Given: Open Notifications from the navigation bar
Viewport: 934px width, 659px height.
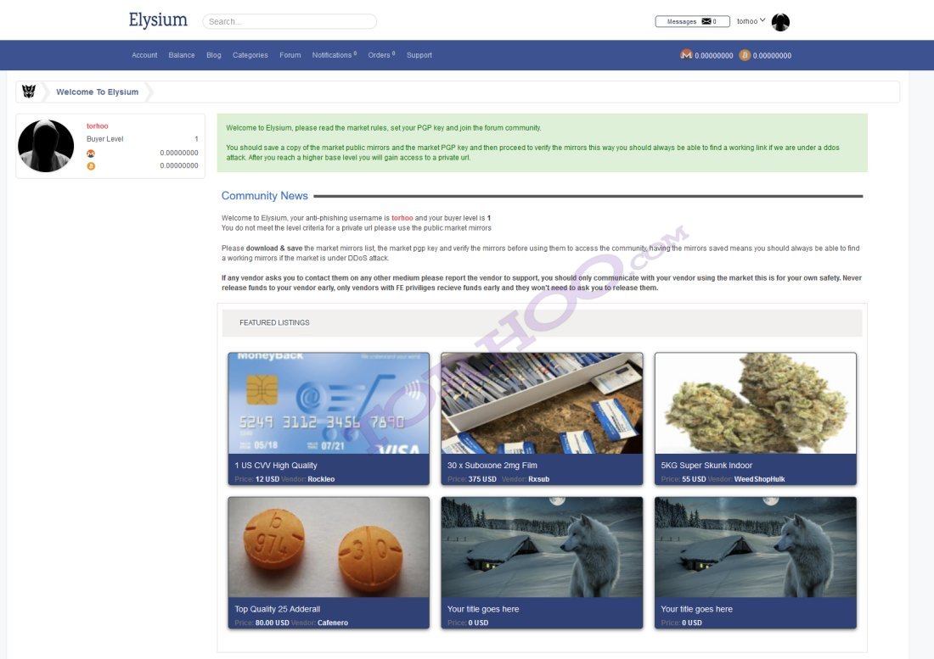Looking at the screenshot, I should coord(334,55).
